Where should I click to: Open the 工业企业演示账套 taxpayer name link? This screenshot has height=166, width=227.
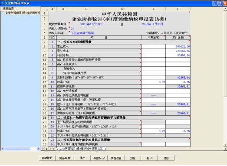pyautogui.click(x=82, y=33)
